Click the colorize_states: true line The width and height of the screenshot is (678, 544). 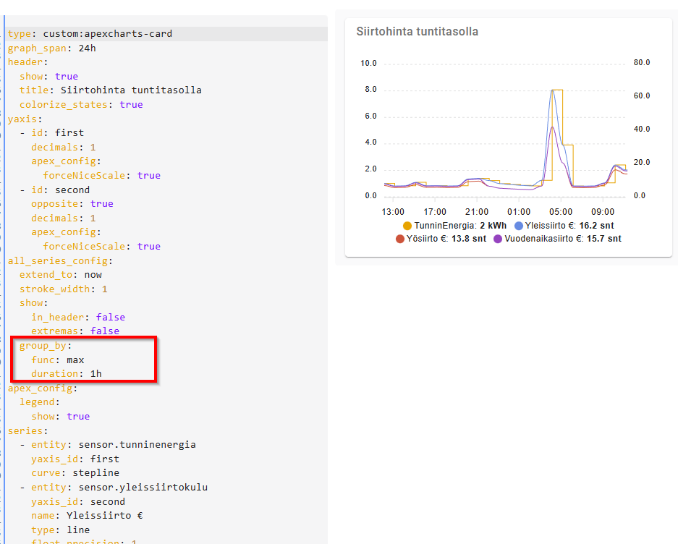(81, 105)
